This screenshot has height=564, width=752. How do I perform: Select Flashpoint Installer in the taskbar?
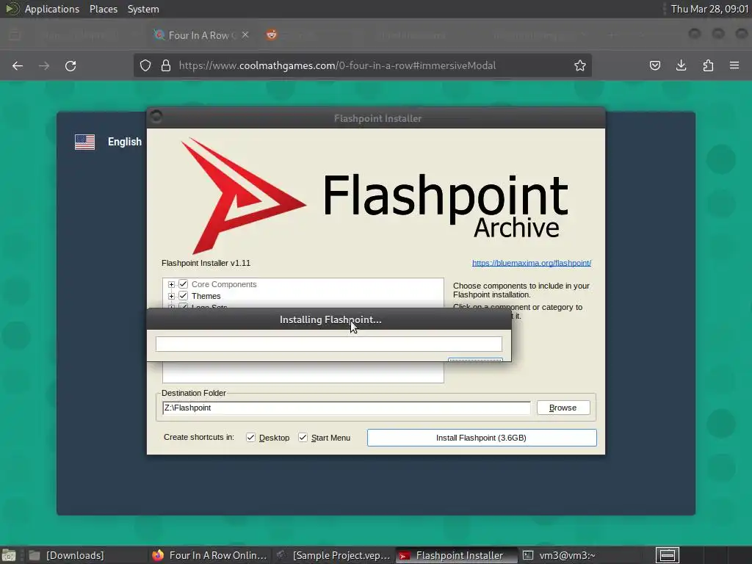pos(457,555)
